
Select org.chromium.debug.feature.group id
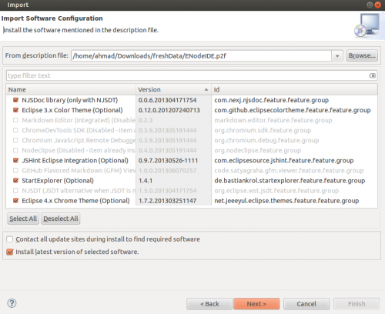click(x=266, y=140)
